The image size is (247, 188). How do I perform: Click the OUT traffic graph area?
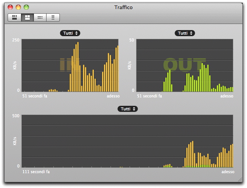tap(184, 65)
